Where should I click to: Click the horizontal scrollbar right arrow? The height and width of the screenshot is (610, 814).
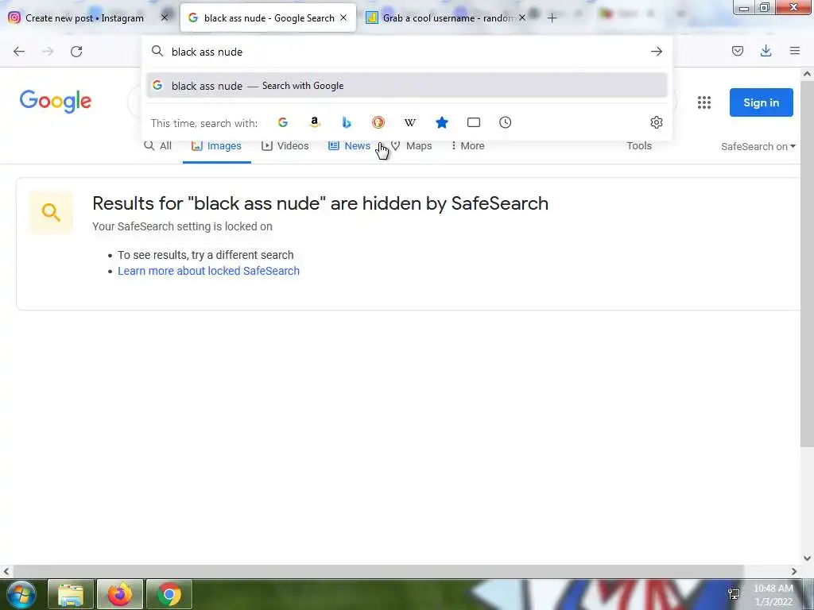point(794,571)
